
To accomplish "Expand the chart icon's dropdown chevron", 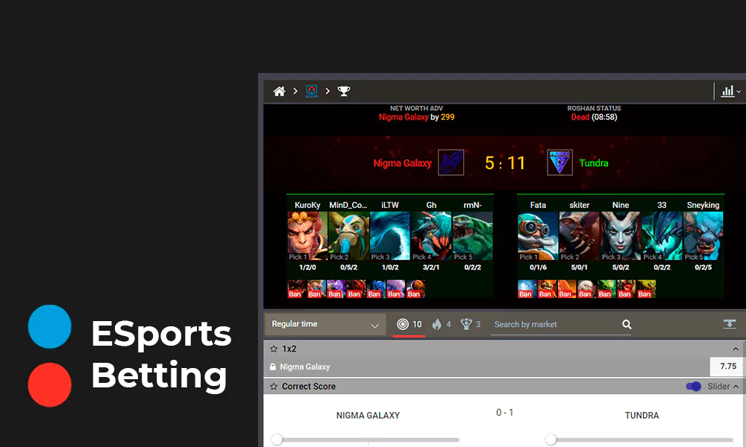I will (x=738, y=91).
